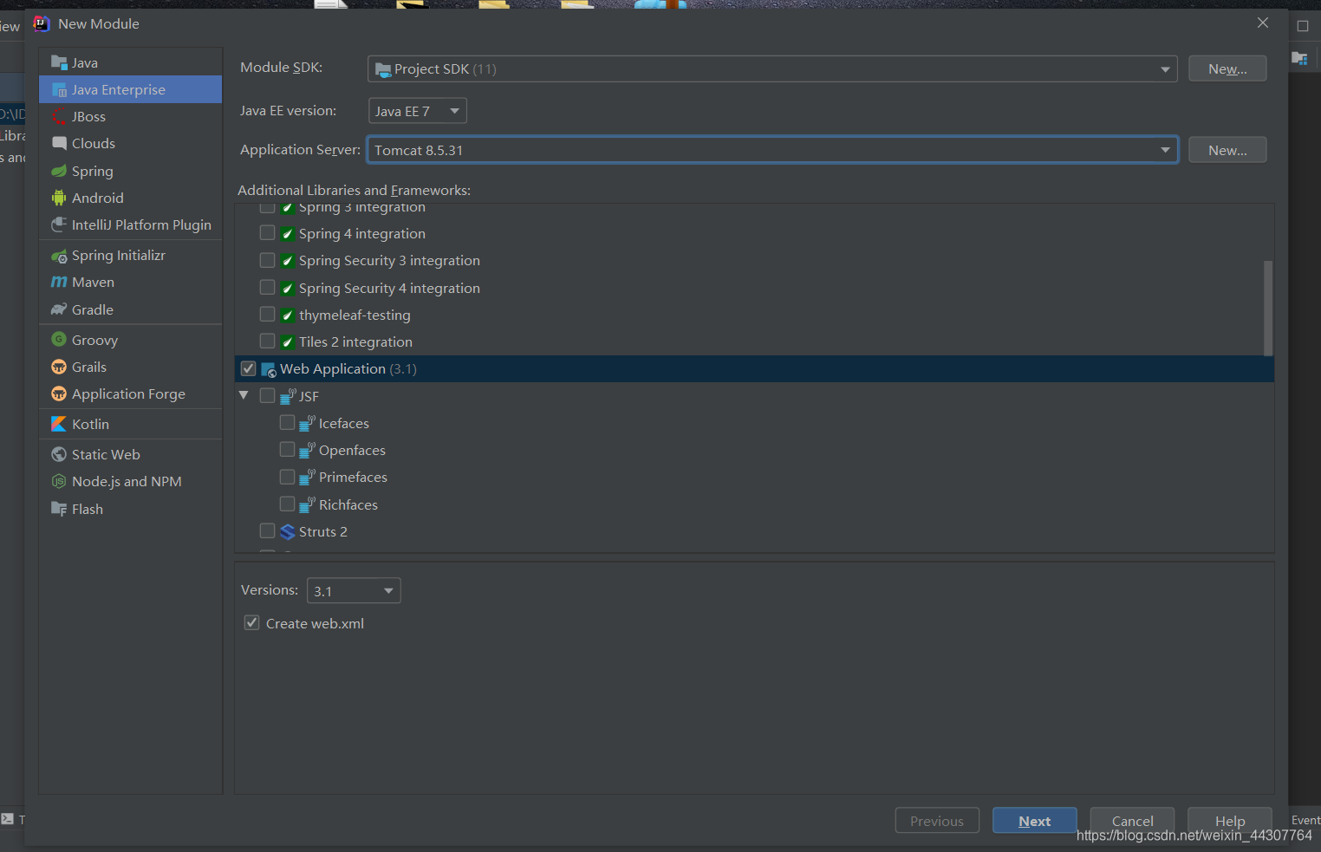The height and width of the screenshot is (852, 1321).
Task: Select the thymeleaf-testing row text
Action: click(x=355, y=315)
